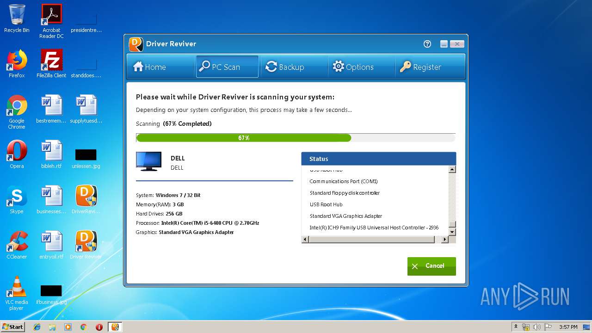Launch Internet Explorer from the taskbar

click(x=37, y=327)
